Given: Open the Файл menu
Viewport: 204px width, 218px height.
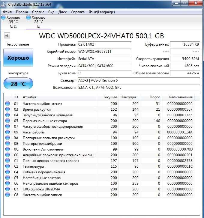Looking at the screenshot, I should 7,12.
